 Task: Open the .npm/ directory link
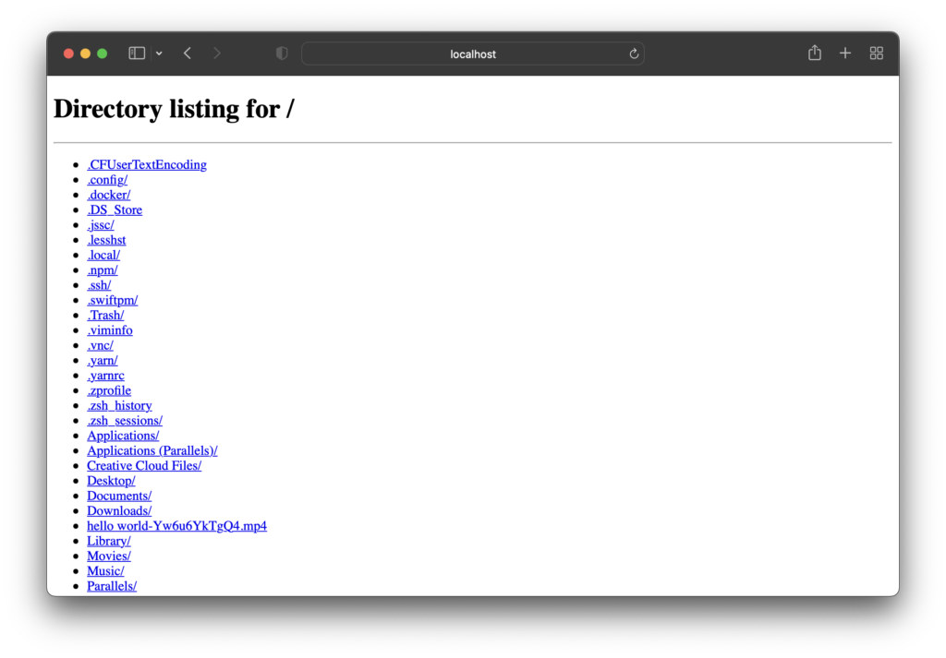pyautogui.click(x=102, y=270)
